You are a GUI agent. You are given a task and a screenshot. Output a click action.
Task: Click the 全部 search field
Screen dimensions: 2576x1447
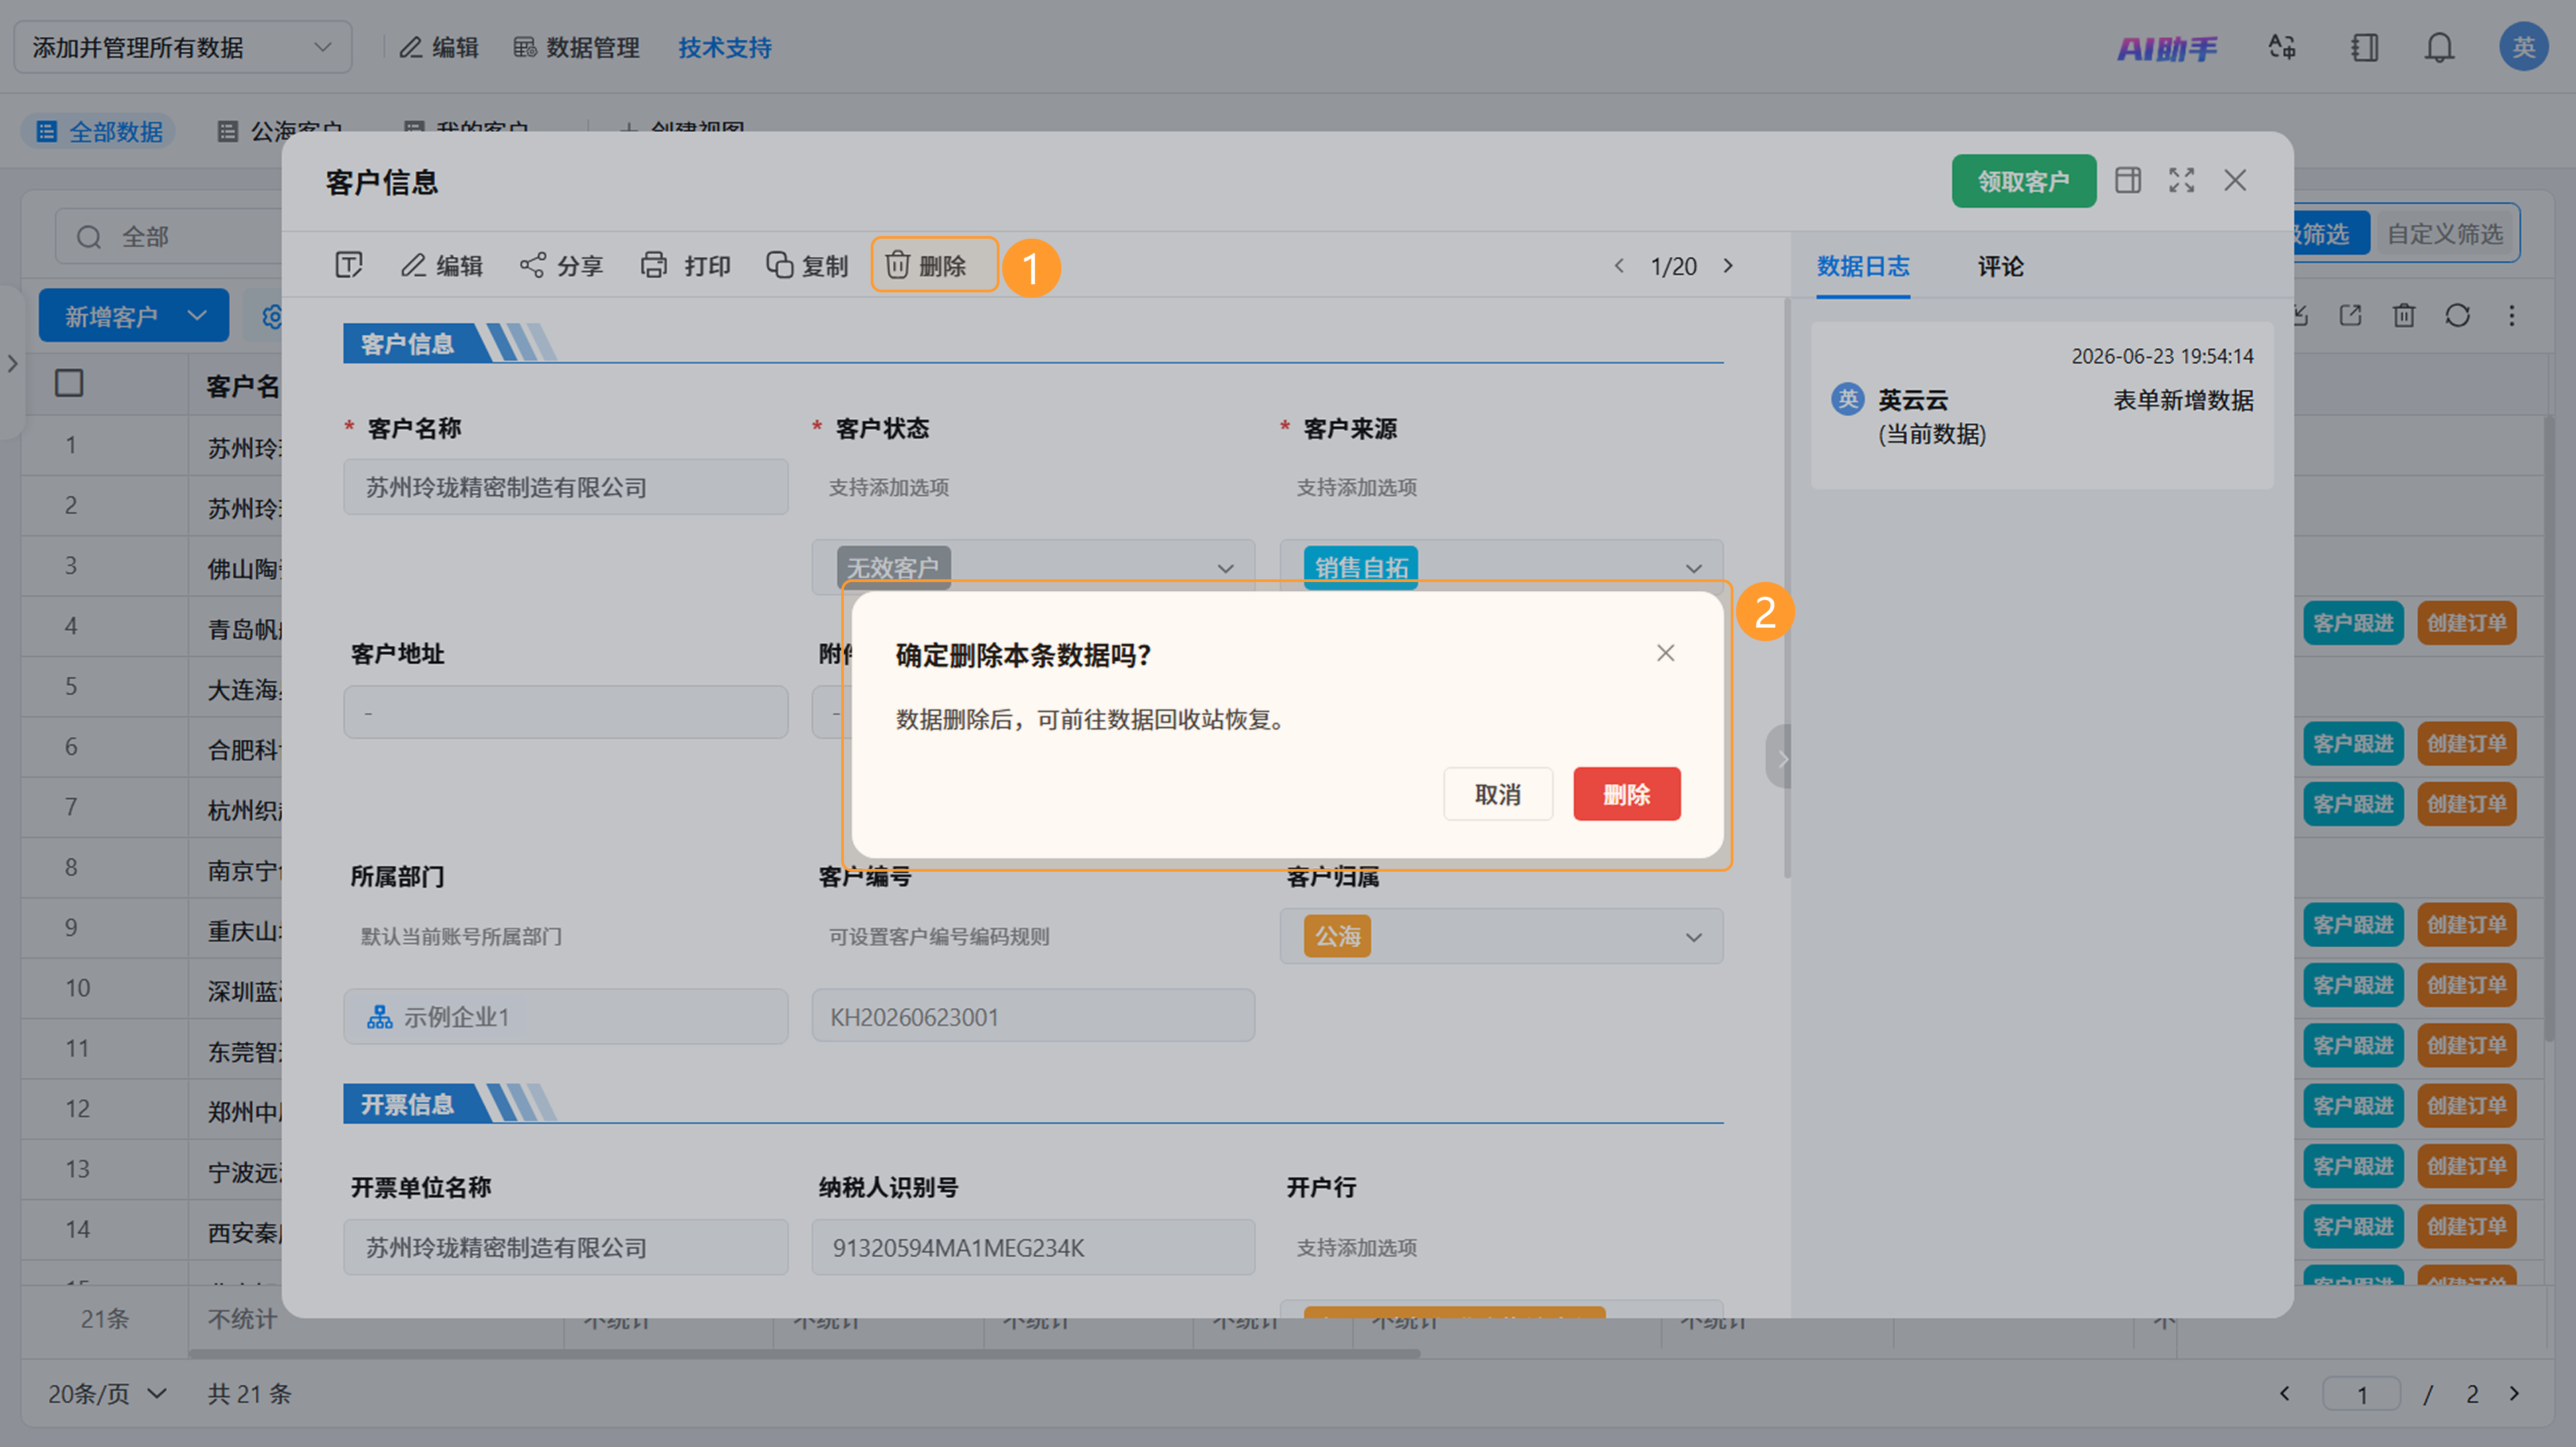[168, 237]
